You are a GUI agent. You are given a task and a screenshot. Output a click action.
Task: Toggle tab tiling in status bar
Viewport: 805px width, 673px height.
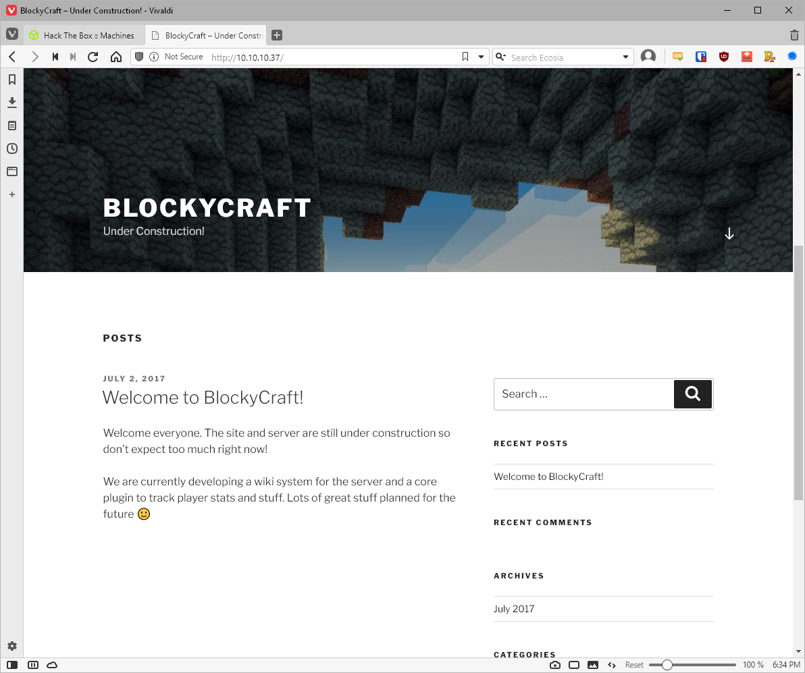(x=33, y=665)
